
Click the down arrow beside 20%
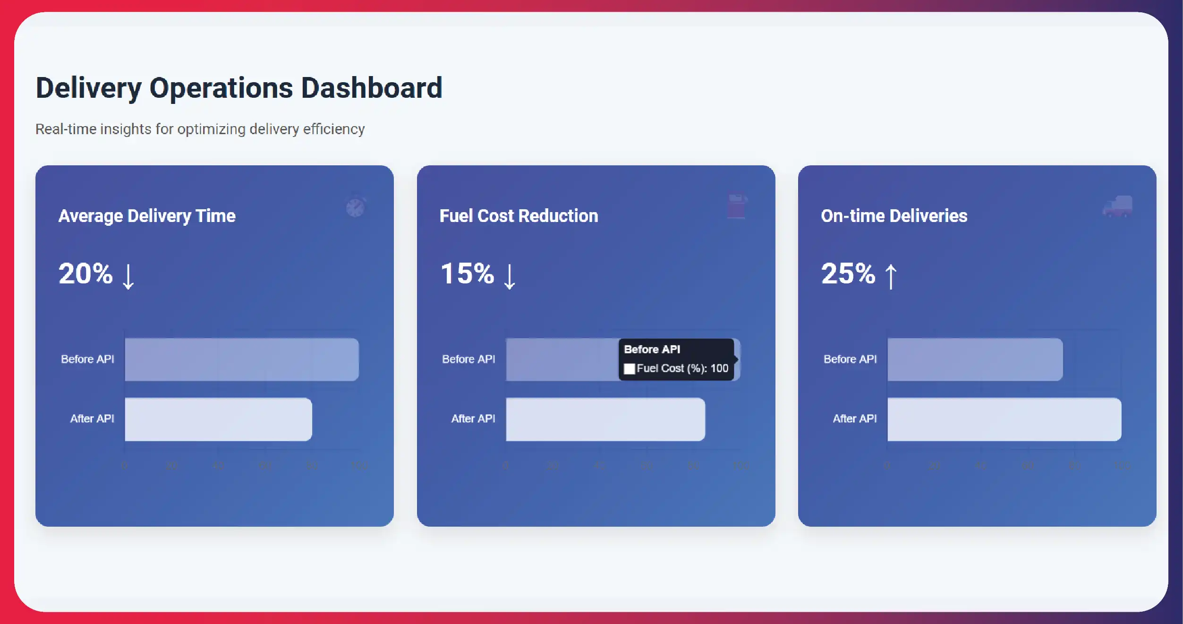(128, 276)
